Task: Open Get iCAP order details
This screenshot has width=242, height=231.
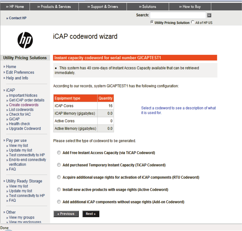Action: pyautogui.click(x=27, y=100)
